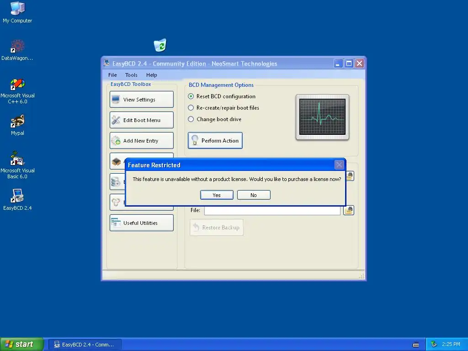Click the clock showing 2:25 PM
Image resolution: width=468 pixels, height=351 pixels.
451,344
